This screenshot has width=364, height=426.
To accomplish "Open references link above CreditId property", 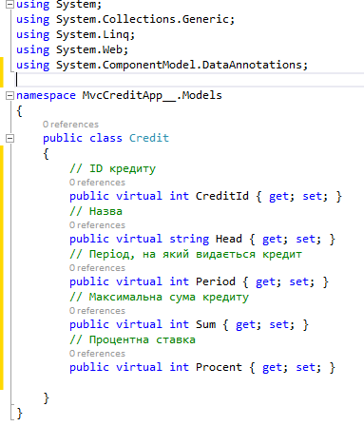I will pyautogui.click(x=97, y=183).
